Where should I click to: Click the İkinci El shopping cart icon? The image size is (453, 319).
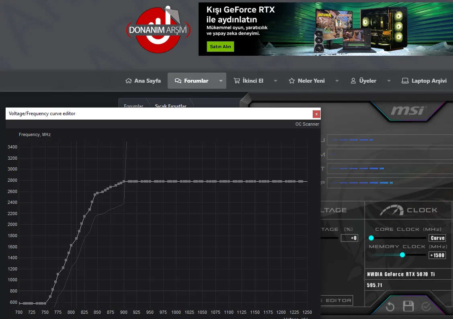coord(237,81)
